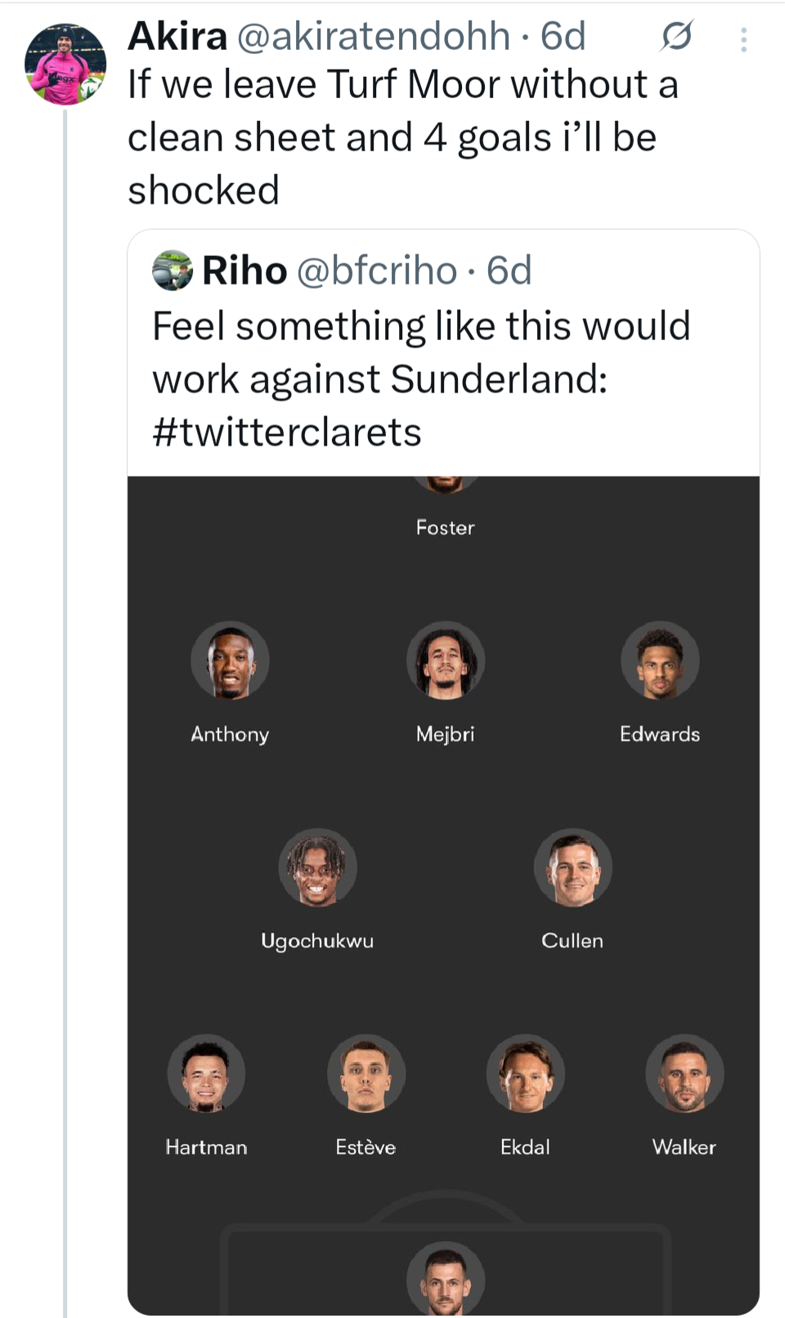Tap Walker's player photo
The height and width of the screenshot is (1318, 785).
tap(684, 1074)
